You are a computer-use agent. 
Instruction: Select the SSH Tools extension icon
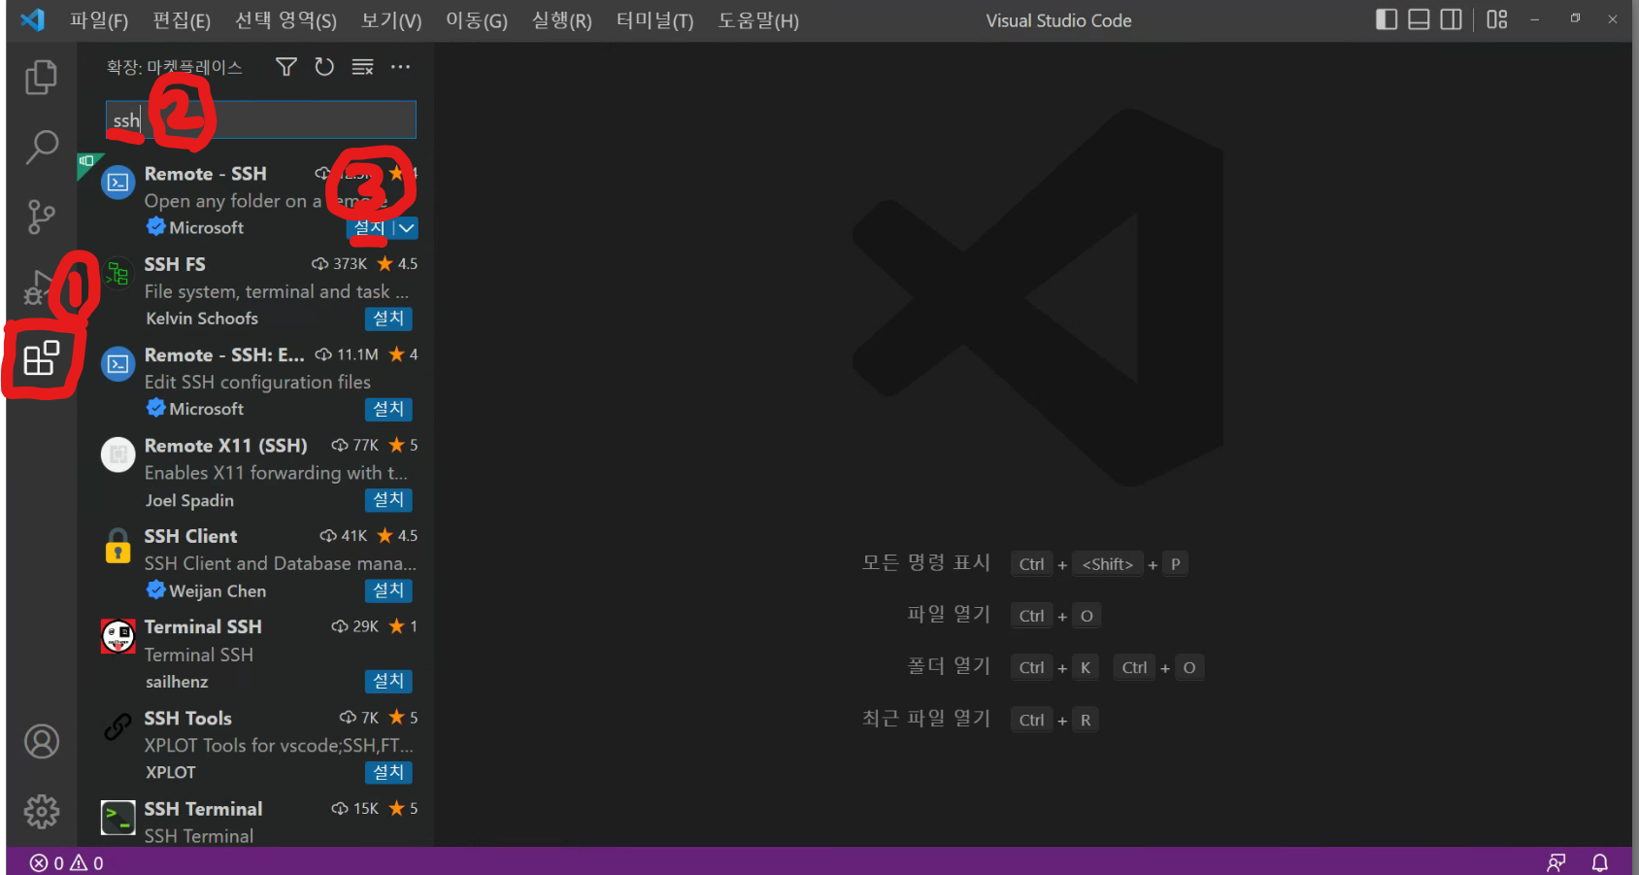coord(118,726)
